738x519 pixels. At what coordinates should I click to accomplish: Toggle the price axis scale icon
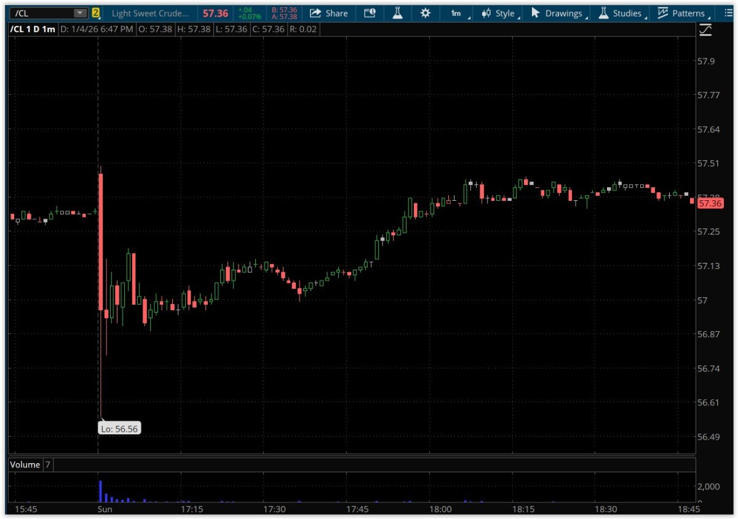pyautogui.click(x=705, y=30)
